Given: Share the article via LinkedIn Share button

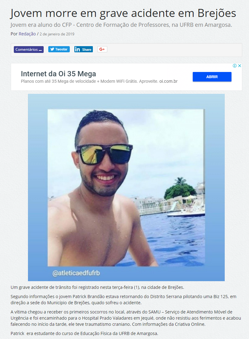Looking at the screenshot, I should pyautogui.click(x=84, y=49).
